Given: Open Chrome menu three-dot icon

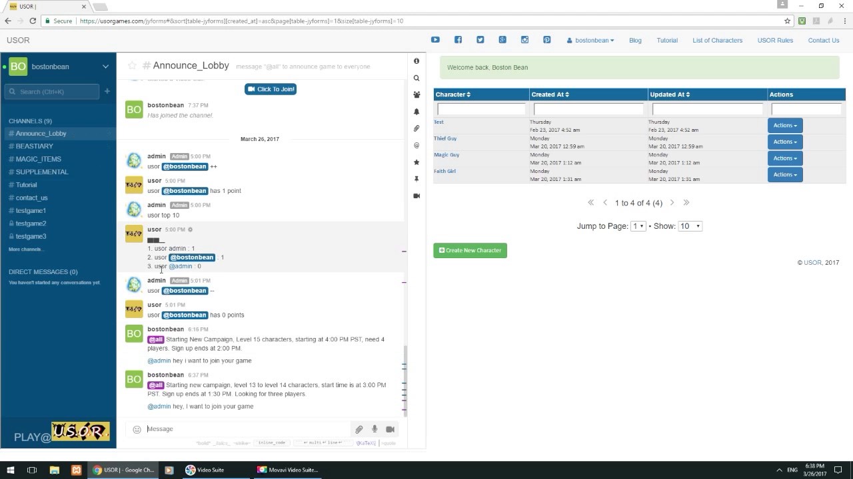Looking at the screenshot, I should 844,21.
